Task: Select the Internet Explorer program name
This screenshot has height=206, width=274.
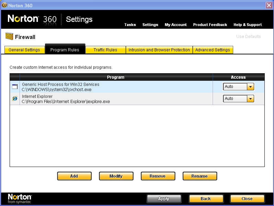Action: [x=37, y=96]
